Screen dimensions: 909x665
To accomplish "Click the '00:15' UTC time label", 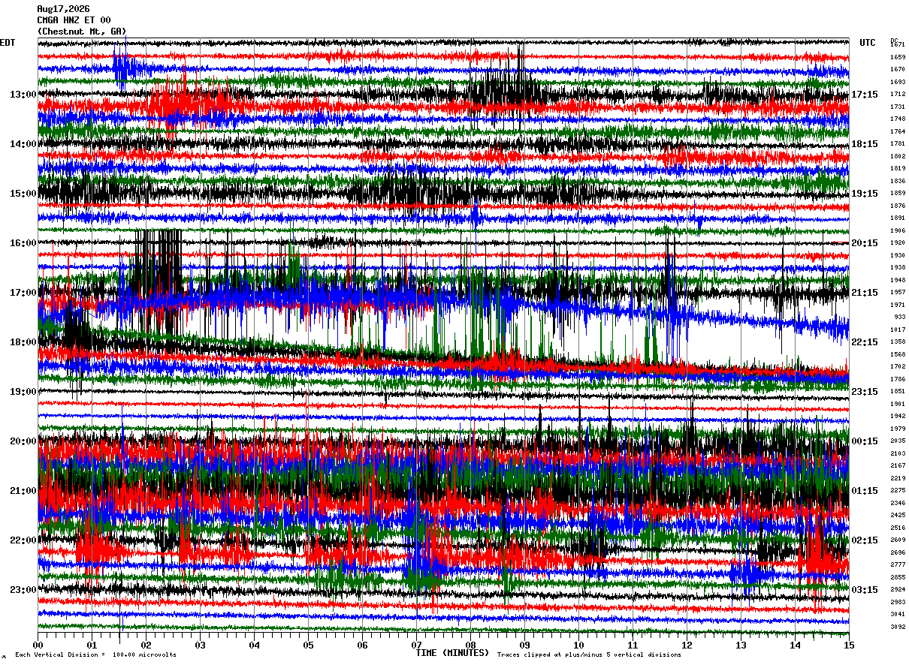I will click(x=865, y=441).
